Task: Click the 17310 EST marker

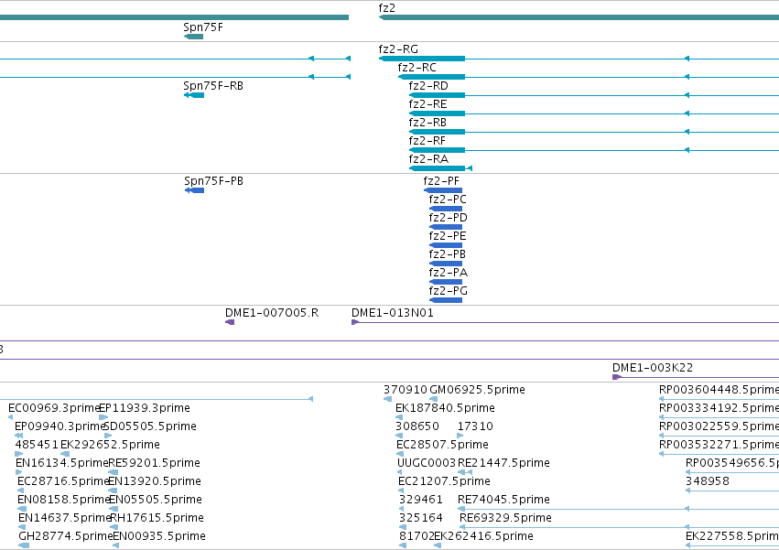Action: click(x=460, y=437)
